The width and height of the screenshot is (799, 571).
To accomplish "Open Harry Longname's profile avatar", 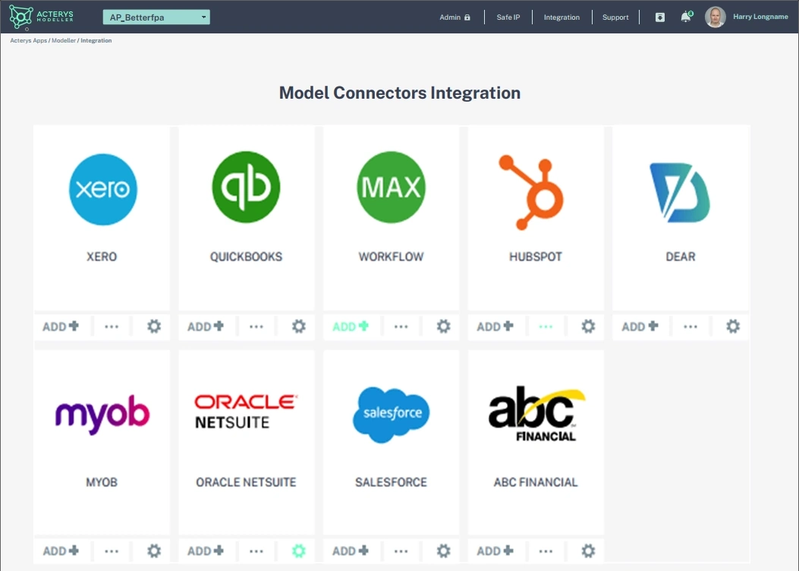I will coord(715,17).
